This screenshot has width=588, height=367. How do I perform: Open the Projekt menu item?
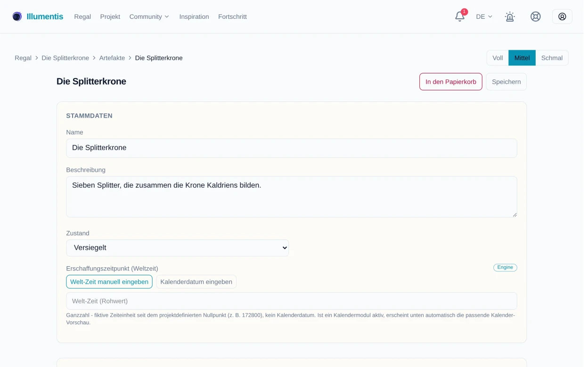point(110,16)
